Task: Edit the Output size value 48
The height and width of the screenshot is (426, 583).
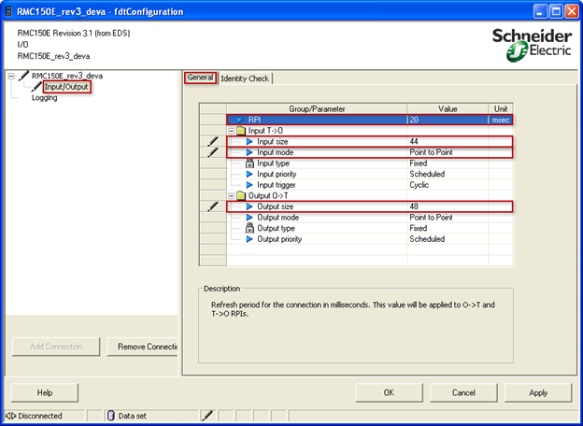Action: [x=448, y=206]
